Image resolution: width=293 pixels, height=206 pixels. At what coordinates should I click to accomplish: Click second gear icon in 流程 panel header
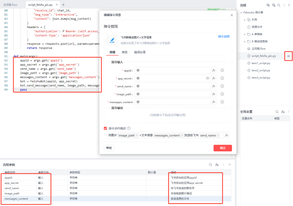point(273,5)
